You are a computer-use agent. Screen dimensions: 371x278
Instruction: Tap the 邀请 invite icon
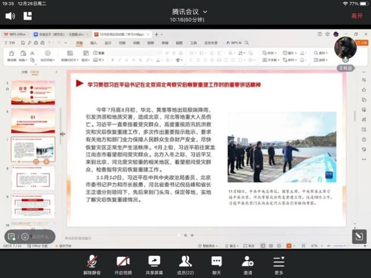point(248,264)
